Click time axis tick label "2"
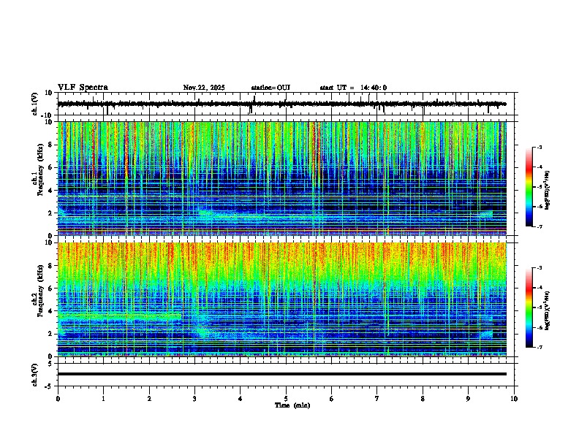 (149, 399)
